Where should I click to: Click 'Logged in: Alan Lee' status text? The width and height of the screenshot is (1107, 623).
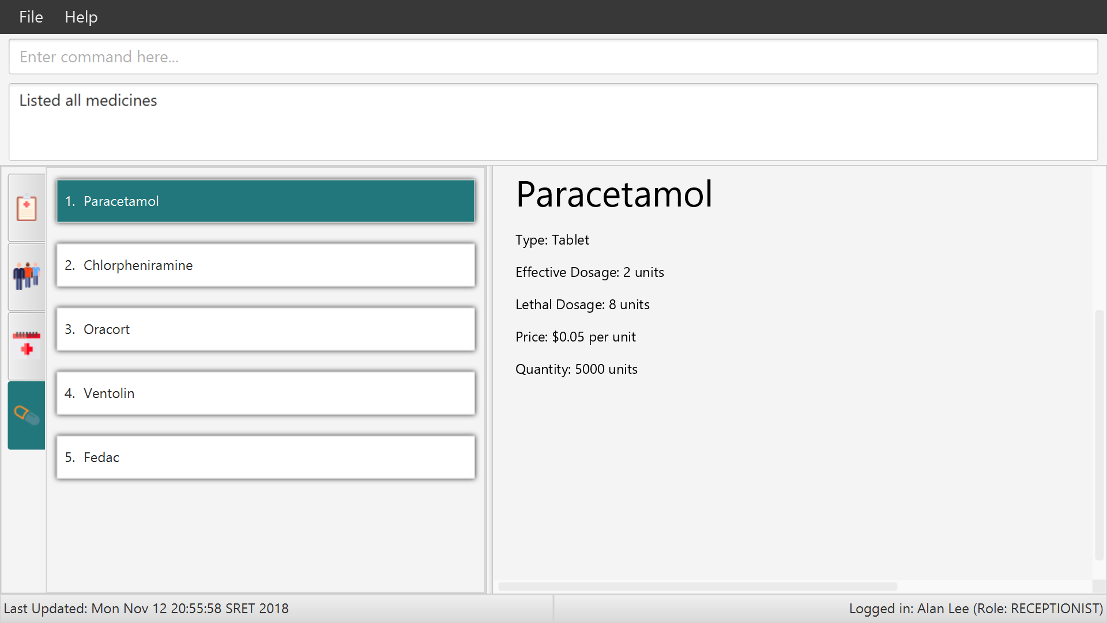(976, 609)
